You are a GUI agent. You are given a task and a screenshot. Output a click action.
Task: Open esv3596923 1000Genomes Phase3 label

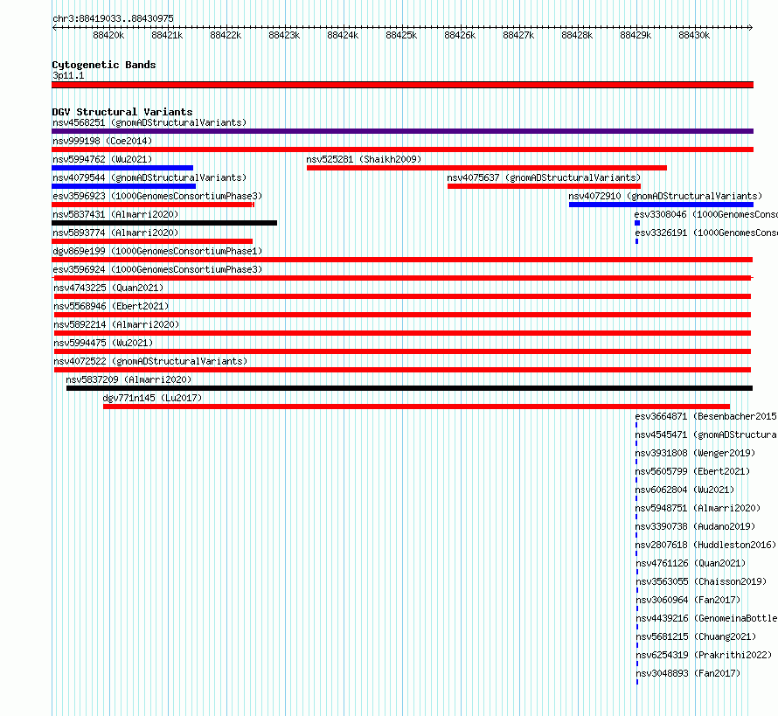click(157, 196)
